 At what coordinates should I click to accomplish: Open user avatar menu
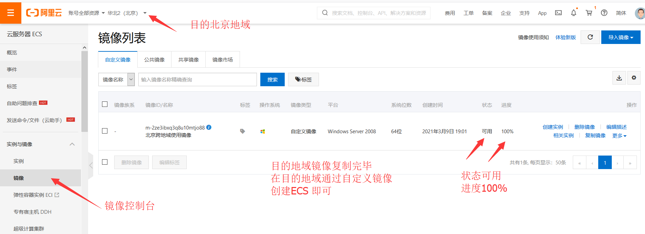point(640,13)
